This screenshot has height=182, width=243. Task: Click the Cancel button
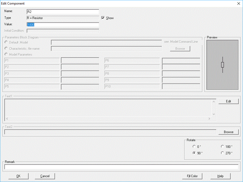click(45, 176)
